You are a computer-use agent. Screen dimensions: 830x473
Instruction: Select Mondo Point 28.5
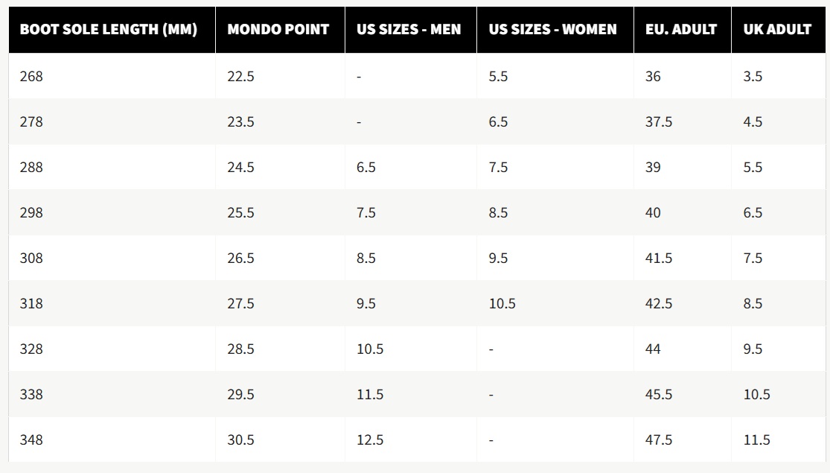click(240, 349)
